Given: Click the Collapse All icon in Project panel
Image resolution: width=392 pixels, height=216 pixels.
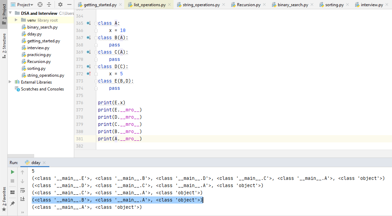Looking at the screenshot, I should [49, 4].
